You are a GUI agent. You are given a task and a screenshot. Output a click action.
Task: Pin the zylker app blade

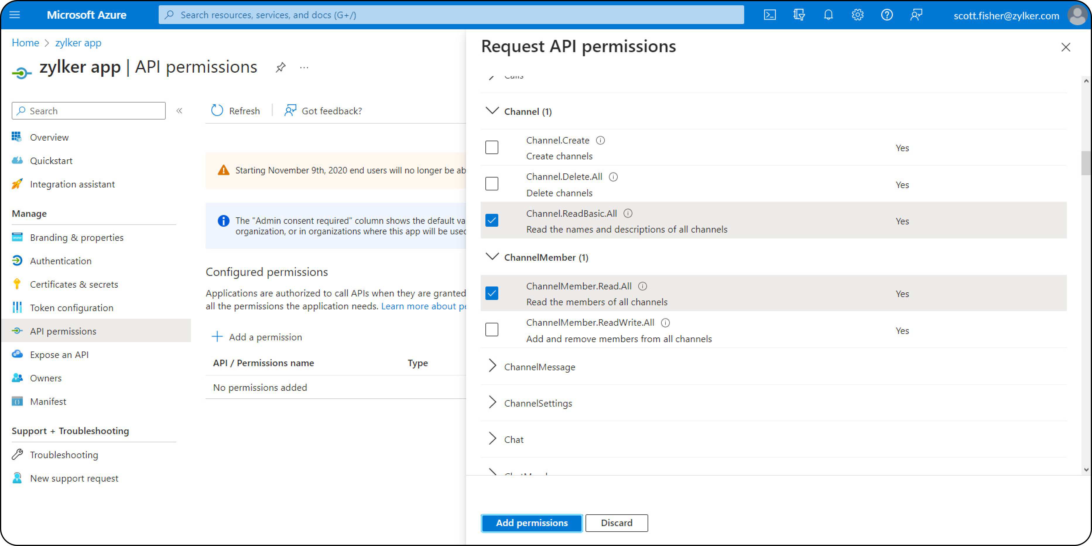point(280,67)
